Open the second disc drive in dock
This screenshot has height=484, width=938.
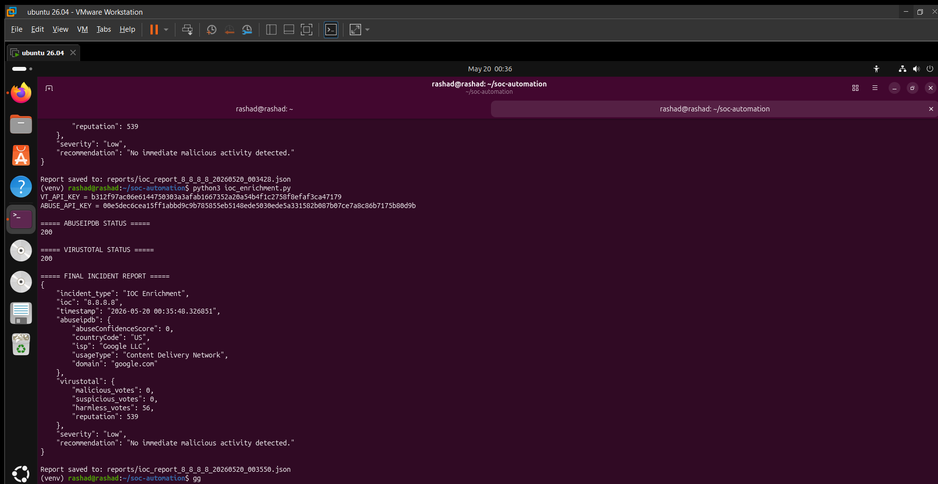click(21, 282)
